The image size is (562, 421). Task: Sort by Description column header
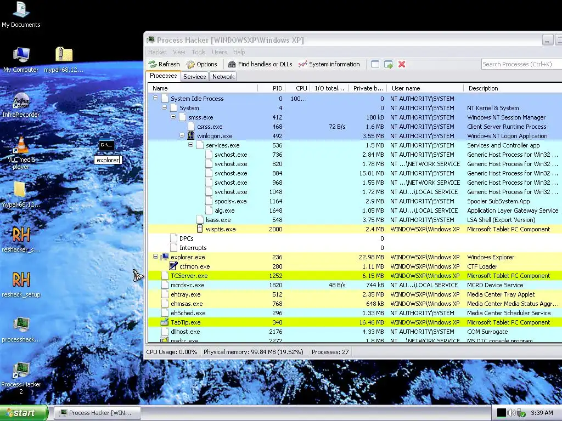point(513,88)
